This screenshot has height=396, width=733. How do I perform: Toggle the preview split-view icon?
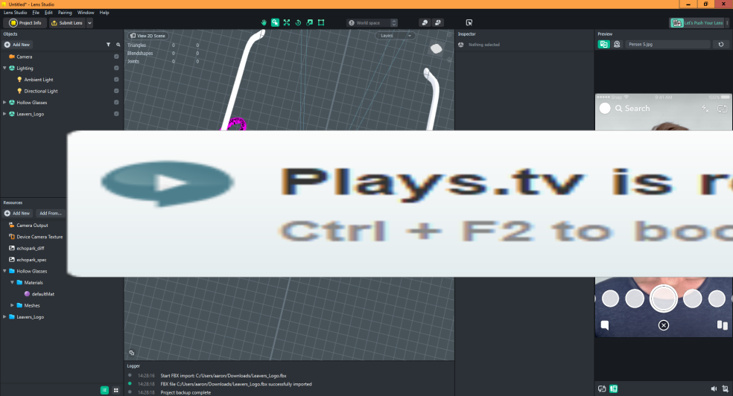point(603,45)
